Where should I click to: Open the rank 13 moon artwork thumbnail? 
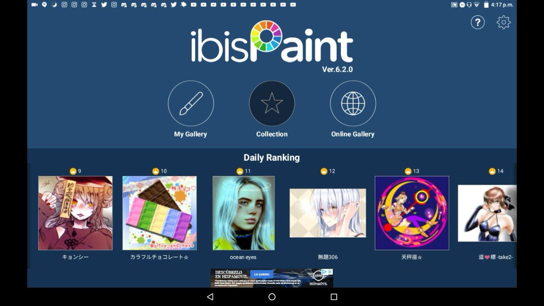tap(412, 213)
